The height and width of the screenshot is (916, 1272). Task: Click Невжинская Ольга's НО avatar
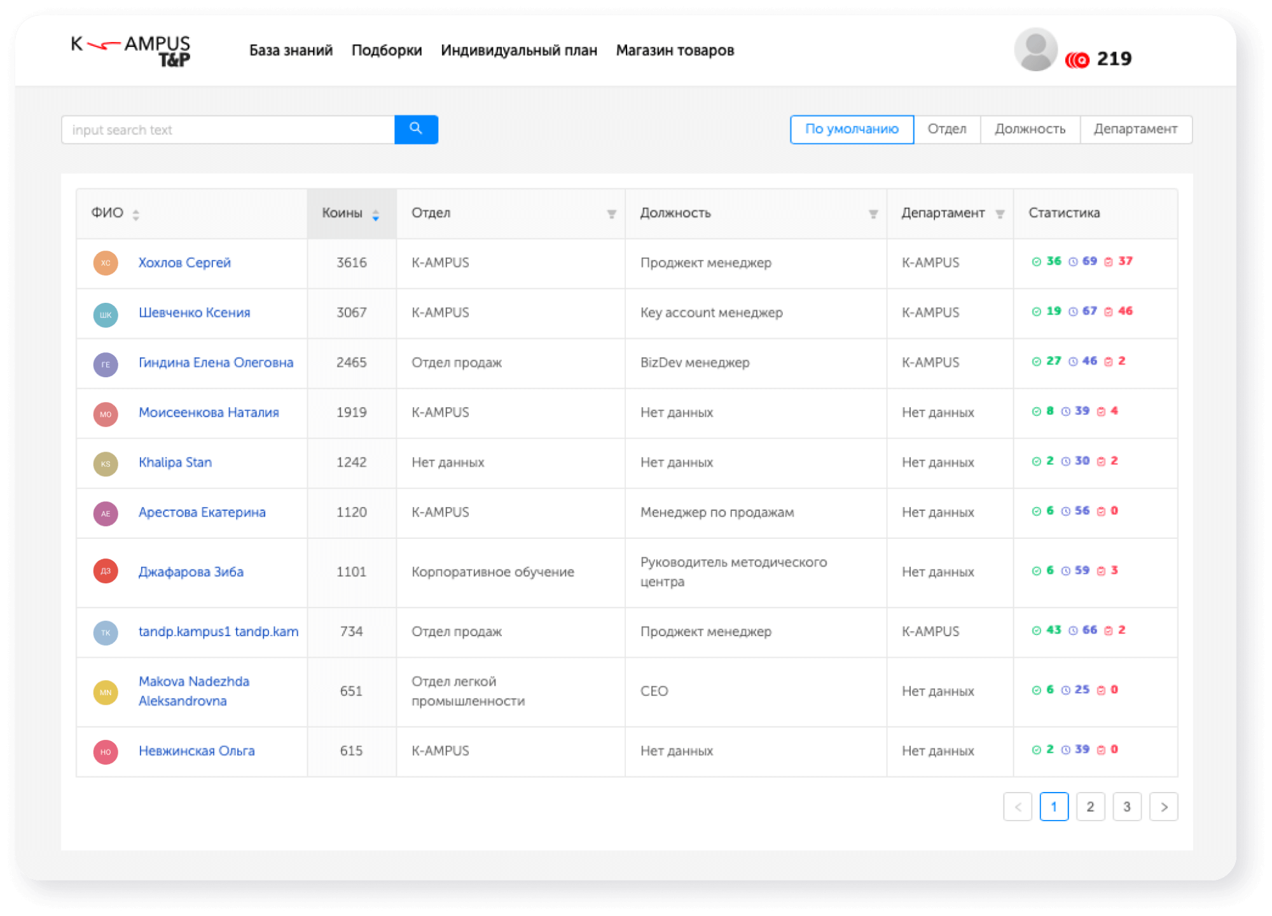(x=106, y=752)
